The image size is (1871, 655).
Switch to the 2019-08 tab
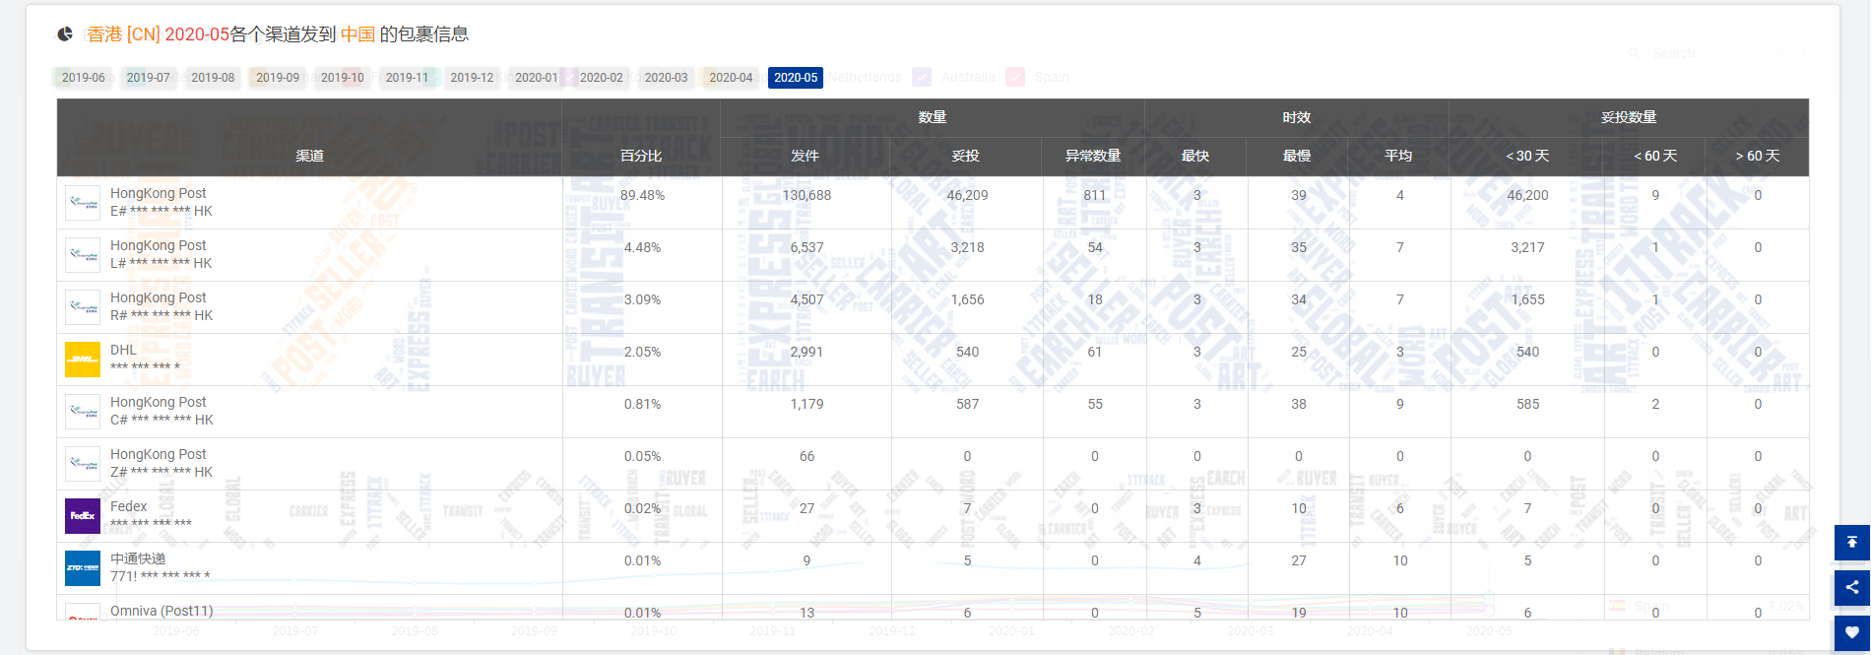click(213, 78)
